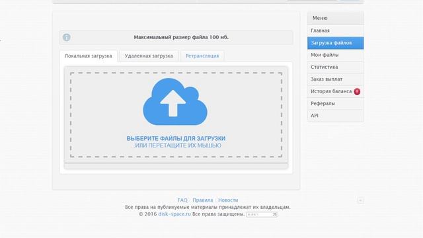Screen dimensions: 423x238
Task: Click the ИЛИ ПЕРЕТАЩИТЕ ИХ МЫШЬЮ text
Action: coord(178,145)
